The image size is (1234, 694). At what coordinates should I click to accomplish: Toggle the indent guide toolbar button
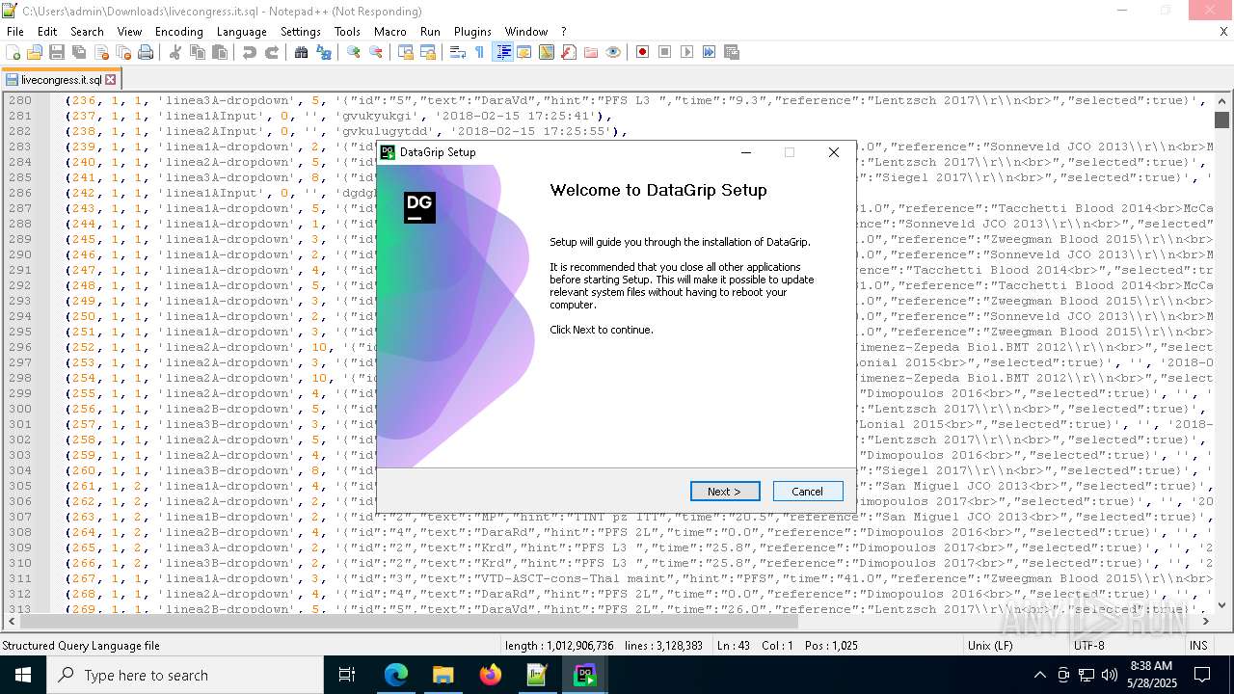tap(502, 52)
